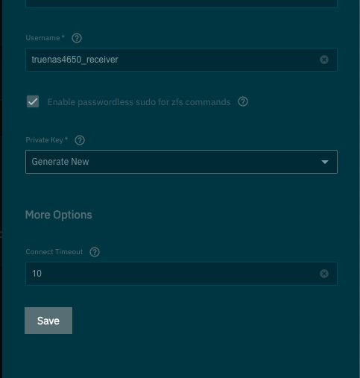Open the Username help tooltip icon
This screenshot has width=360, height=378.
click(77, 38)
